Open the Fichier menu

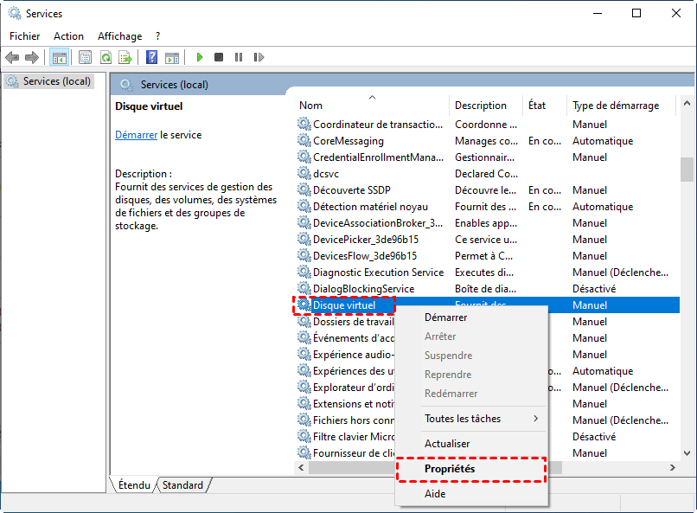click(x=25, y=36)
